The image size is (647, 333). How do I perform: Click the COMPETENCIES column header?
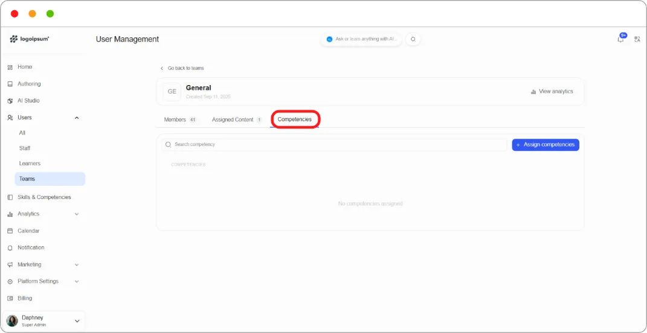(x=188, y=165)
